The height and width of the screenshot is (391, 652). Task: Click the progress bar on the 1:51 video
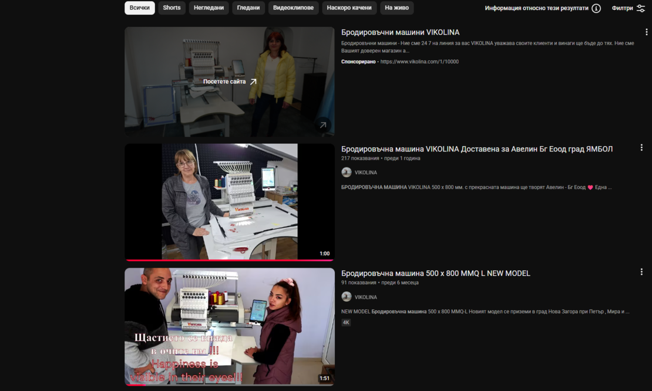(230, 385)
